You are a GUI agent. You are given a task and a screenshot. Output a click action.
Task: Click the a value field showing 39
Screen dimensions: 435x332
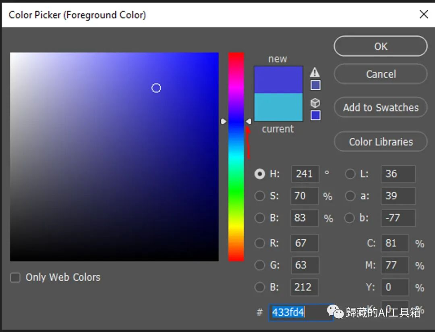pos(398,196)
